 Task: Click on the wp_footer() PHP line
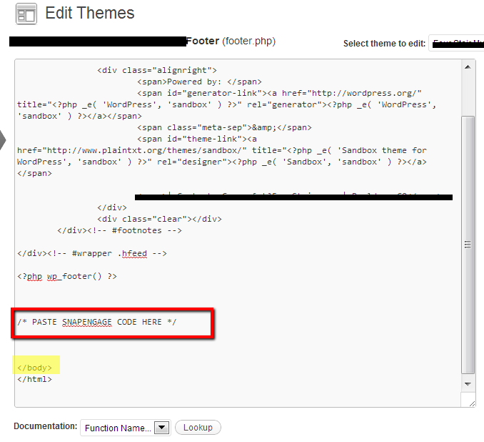point(67,276)
